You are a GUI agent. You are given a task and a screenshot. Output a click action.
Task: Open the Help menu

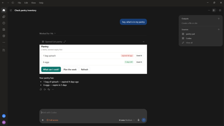point(41,3)
